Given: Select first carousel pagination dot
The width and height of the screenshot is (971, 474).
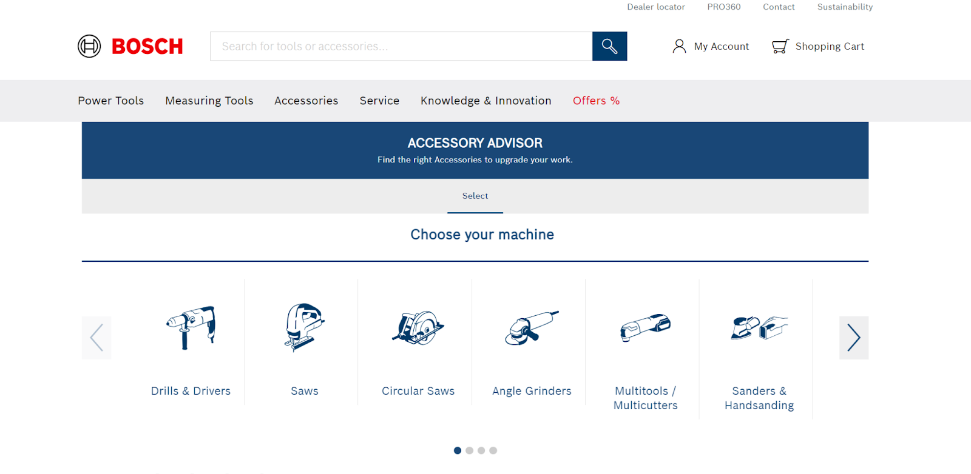Looking at the screenshot, I should tap(458, 450).
